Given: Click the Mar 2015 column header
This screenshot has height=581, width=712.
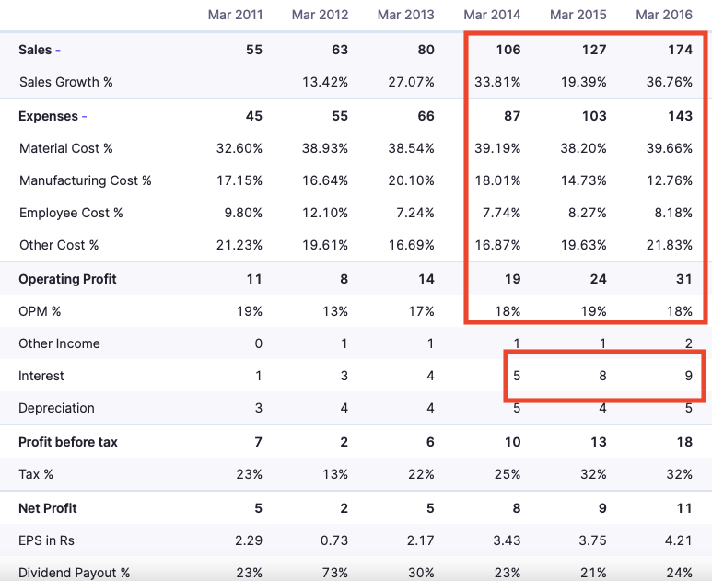Looking at the screenshot, I should pos(578,14).
